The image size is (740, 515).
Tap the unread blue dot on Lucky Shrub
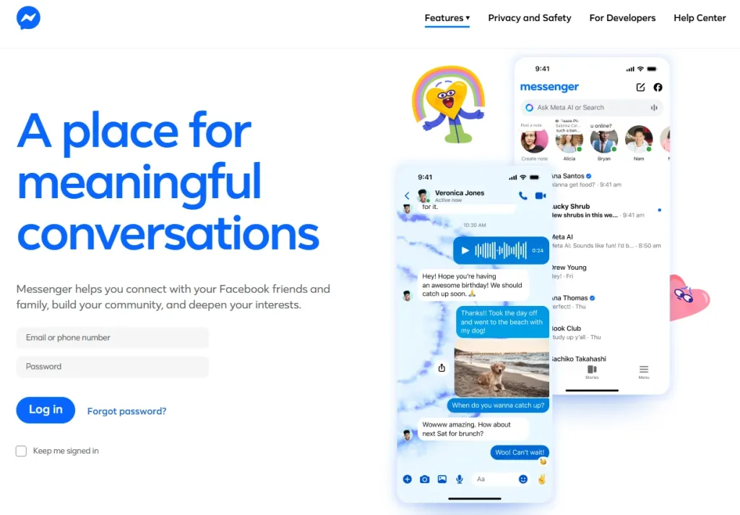[659, 210]
